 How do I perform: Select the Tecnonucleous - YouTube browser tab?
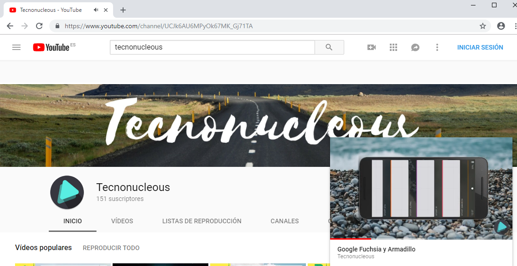[x=58, y=10]
